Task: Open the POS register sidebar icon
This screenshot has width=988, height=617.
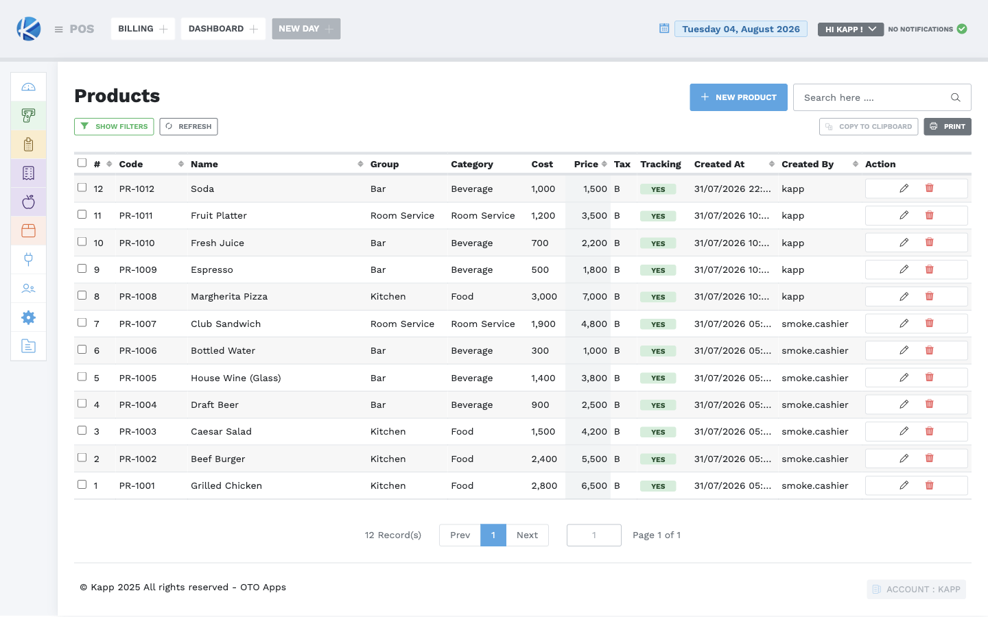Action: pos(28,116)
